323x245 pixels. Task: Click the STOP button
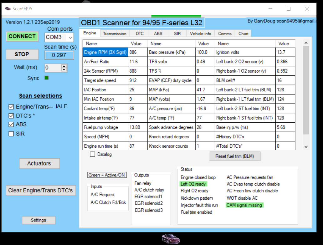coord(22,54)
